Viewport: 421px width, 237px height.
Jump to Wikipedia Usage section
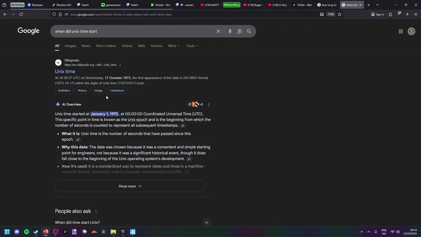[98, 91]
